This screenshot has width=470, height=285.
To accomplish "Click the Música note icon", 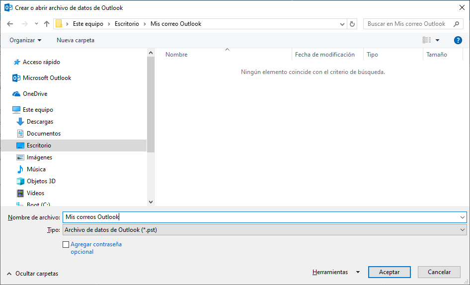I will pyautogui.click(x=20, y=169).
